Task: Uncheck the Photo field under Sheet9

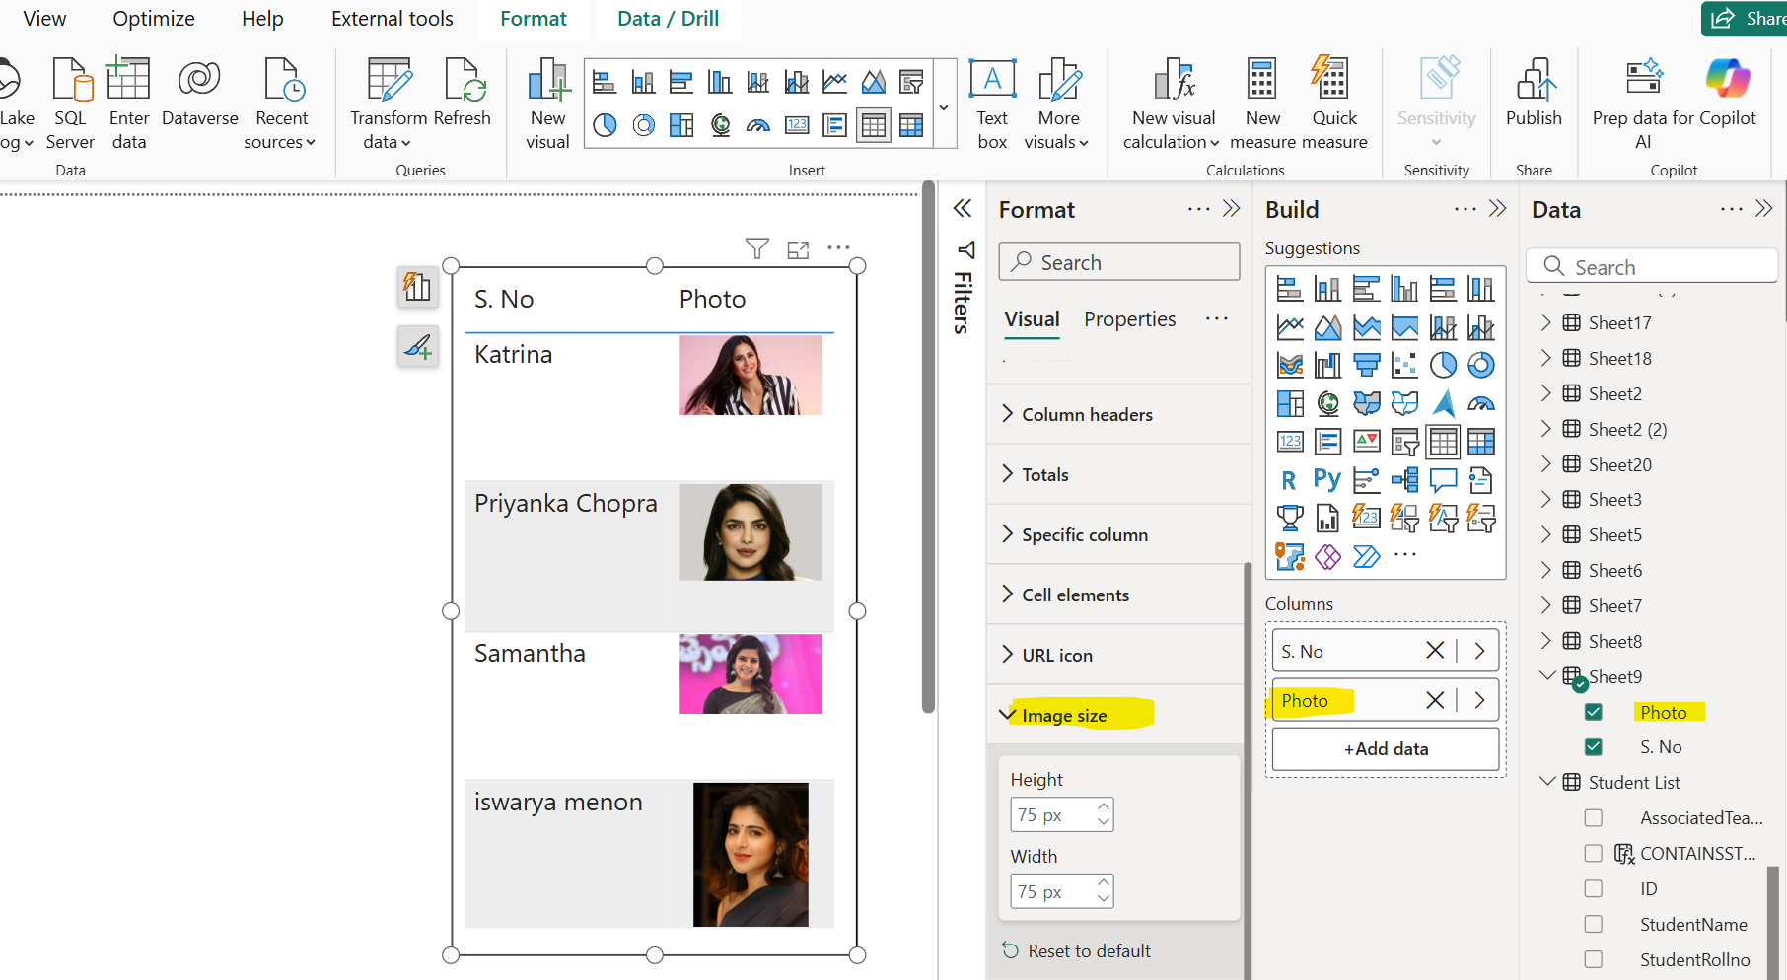Action: click(1593, 711)
